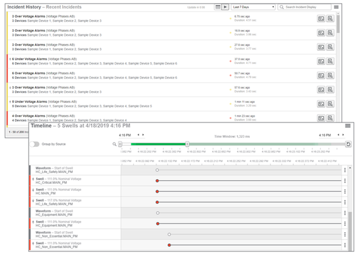Viewport: 357px width, 255px height.
Task: Open details for the 16.9 sec ago incident
Action: 330,33
